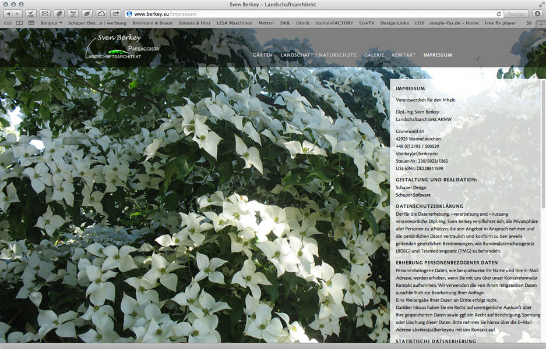
Task: Click the Dipl.-Ing. Sven Berkey name line
Action: pyautogui.click(x=417, y=112)
